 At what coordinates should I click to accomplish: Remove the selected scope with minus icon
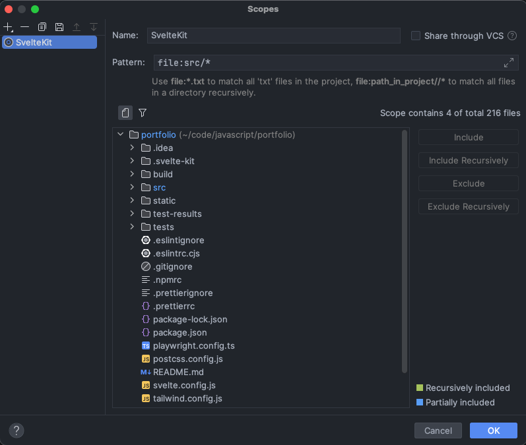(x=25, y=27)
